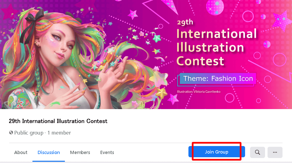Click the large cover headline "International"
This screenshot has height=163, width=292.
[x=216, y=34]
